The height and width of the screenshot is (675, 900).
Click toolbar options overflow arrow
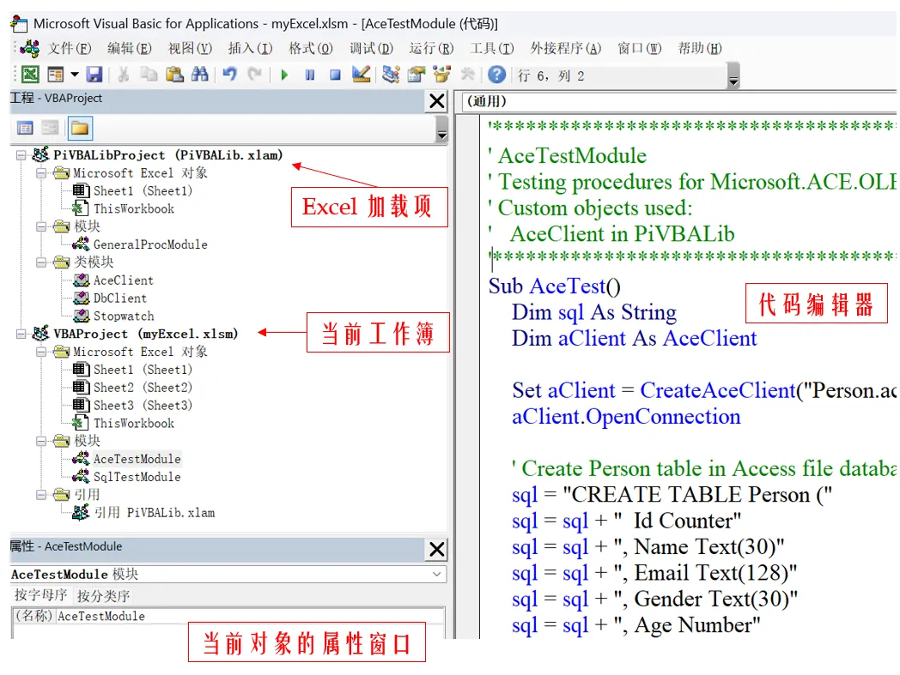(x=733, y=75)
